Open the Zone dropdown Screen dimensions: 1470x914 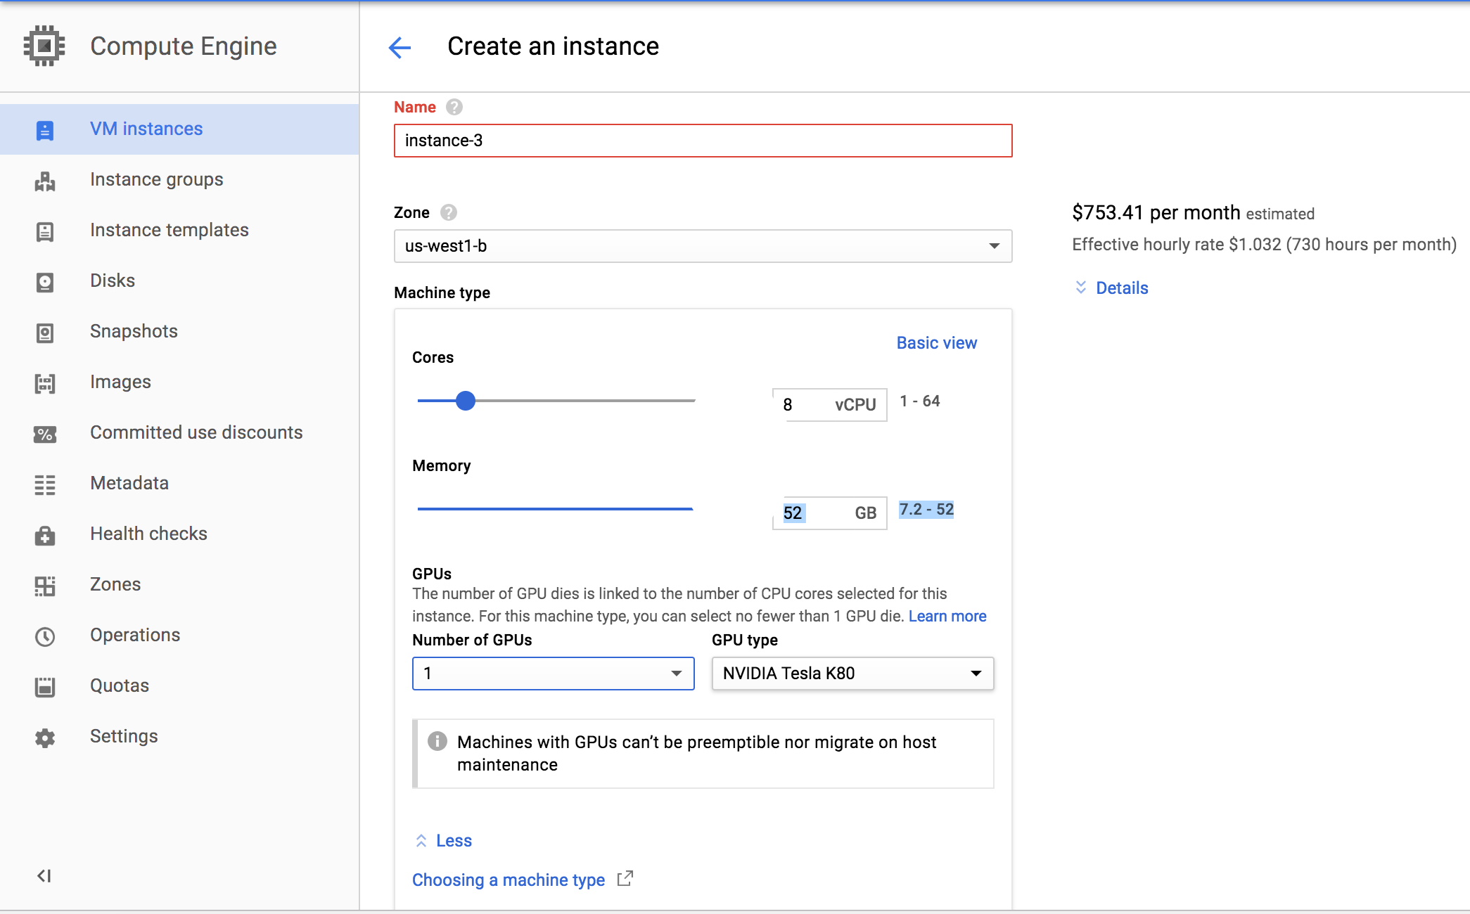[x=703, y=246]
